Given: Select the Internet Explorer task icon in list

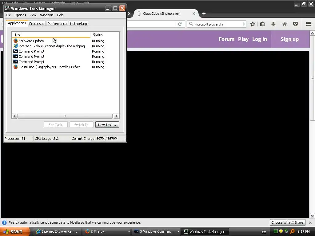Looking at the screenshot, I should click(16, 46).
